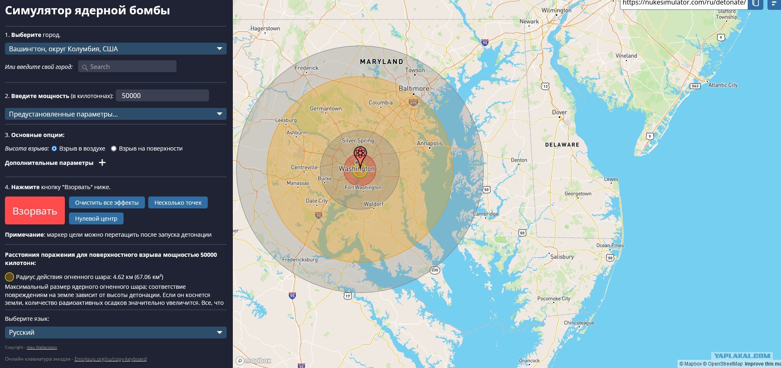Screen dimensions: 781x368
Task: Click the Chincoteague label on the map
Action: pos(579,323)
